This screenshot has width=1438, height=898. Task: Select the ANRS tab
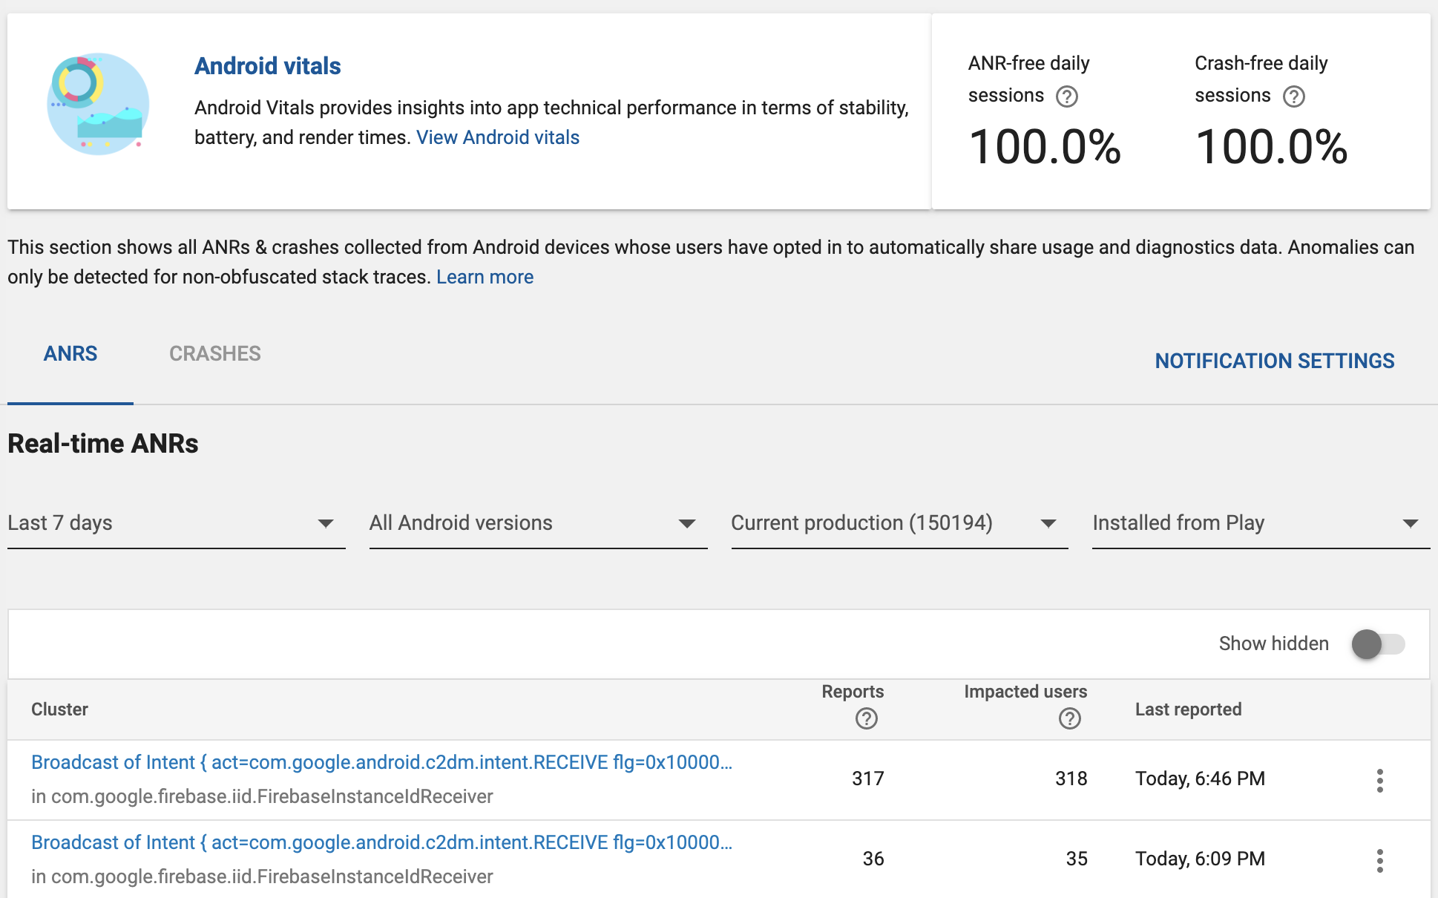70,354
